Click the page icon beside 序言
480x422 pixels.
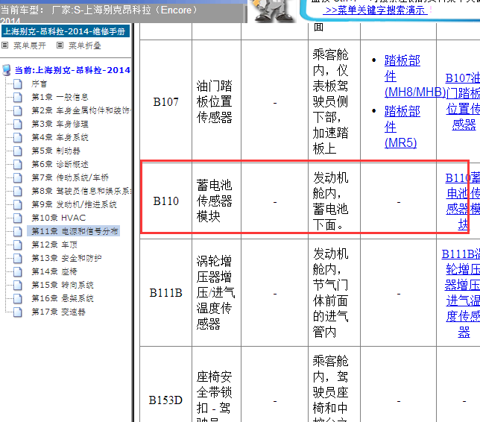(18, 84)
